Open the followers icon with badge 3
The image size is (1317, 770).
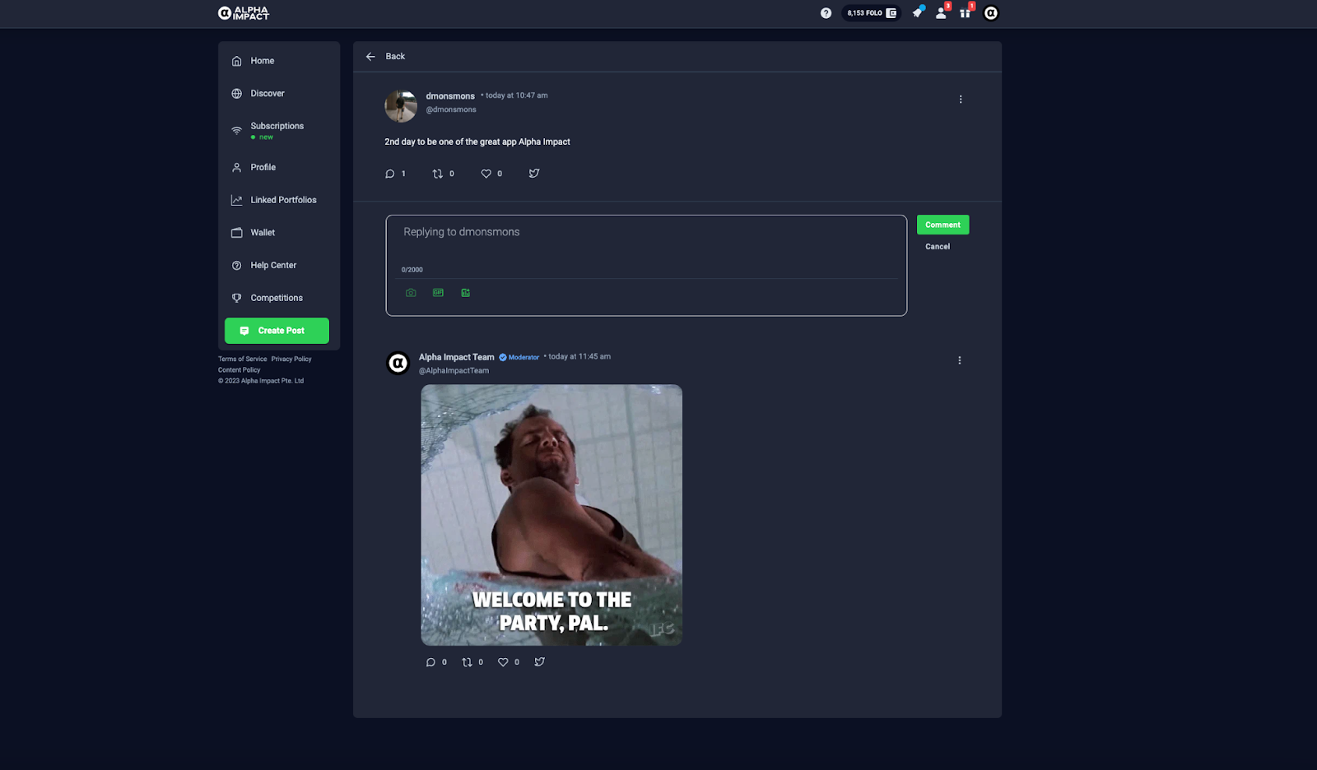pos(941,13)
